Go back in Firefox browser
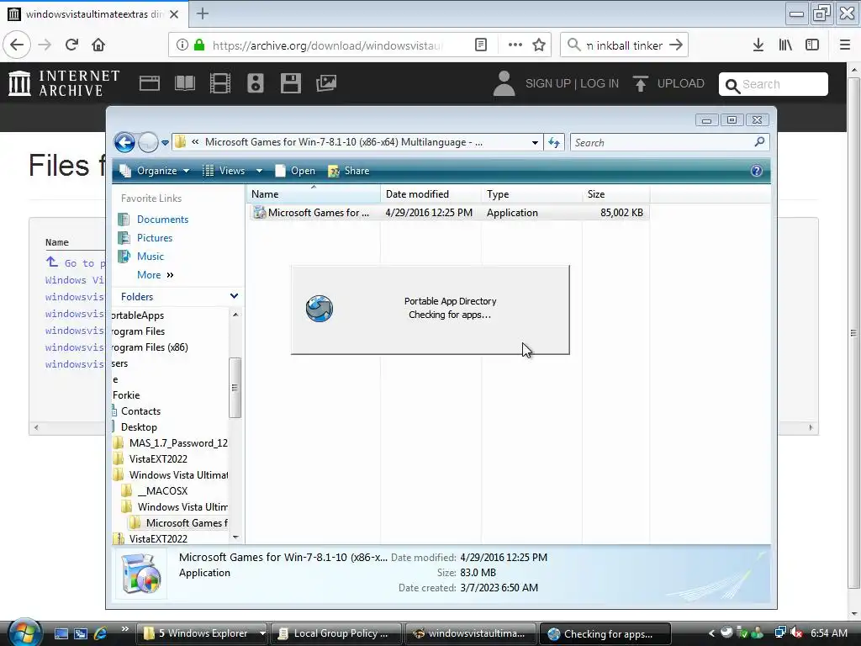 (17, 45)
